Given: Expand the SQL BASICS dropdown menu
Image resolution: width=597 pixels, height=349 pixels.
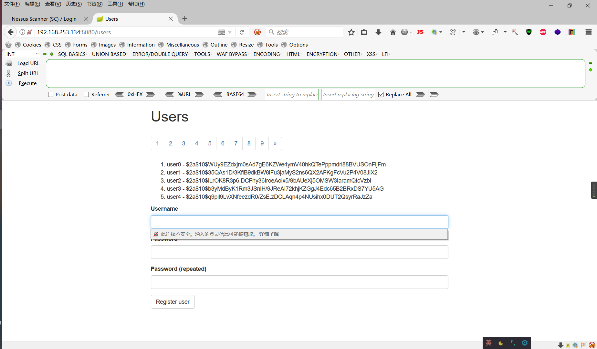Looking at the screenshot, I should (x=73, y=54).
